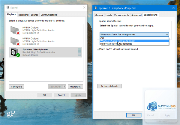Click Restore defaults button
This screenshot has height=125, width=180.
coord(109,86)
